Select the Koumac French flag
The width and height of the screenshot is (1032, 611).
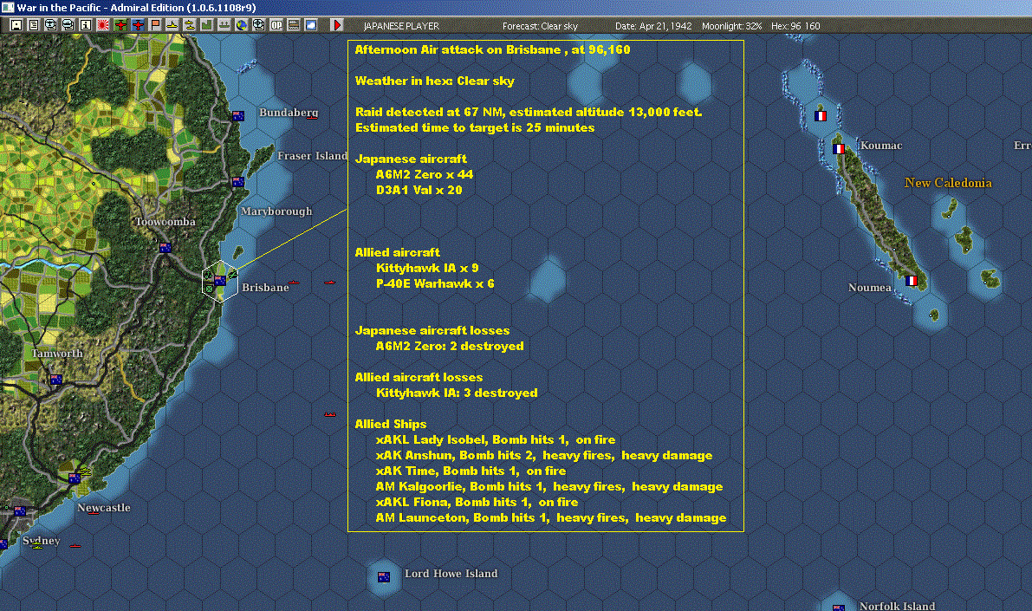click(x=839, y=149)
